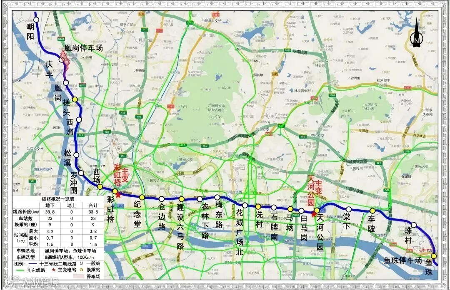Click the 十三号线二期线路 legend label
Image resolution: width=450 pixels, height=290 pixels.
(x=58, y=264)
